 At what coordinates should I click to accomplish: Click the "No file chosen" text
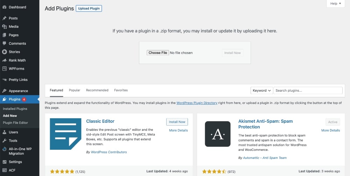(181, 52)
